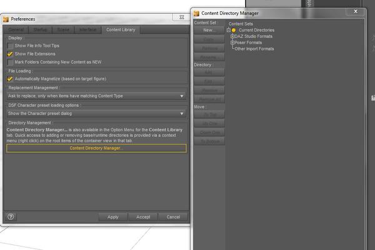The width and height of the screenshot is (375, 250).
Task: Switch to the Interface tab
Action: (87, 29)
